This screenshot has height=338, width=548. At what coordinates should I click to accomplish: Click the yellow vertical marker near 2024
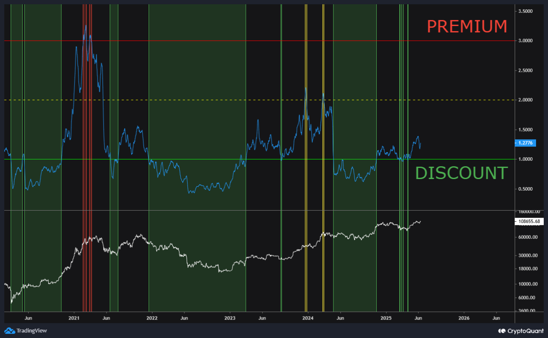306,128
